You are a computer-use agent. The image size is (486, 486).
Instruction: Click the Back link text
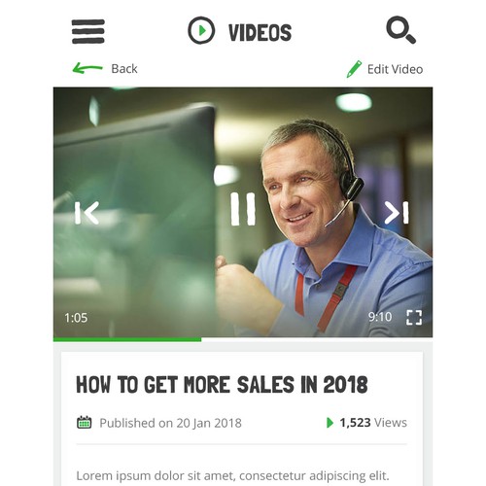[124, 69]
